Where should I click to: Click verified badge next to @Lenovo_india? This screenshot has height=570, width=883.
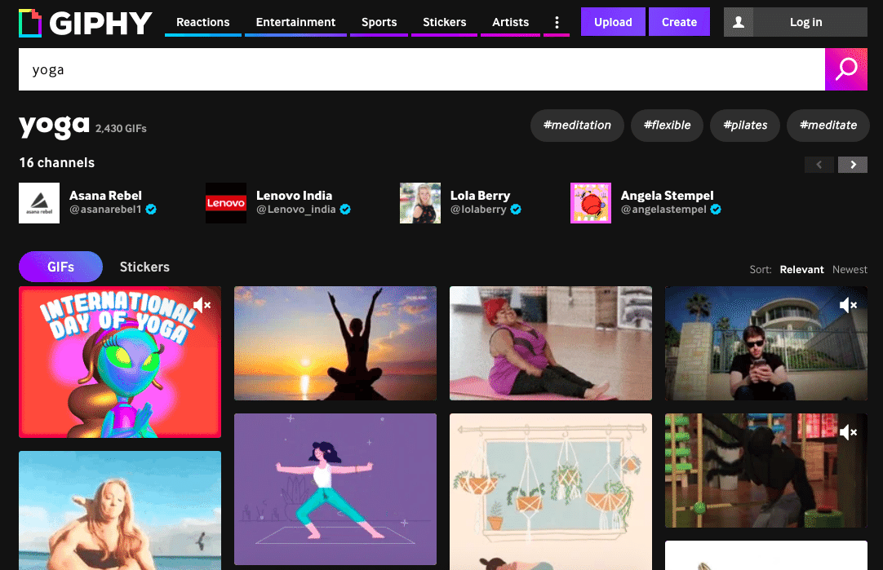point(345,210)
